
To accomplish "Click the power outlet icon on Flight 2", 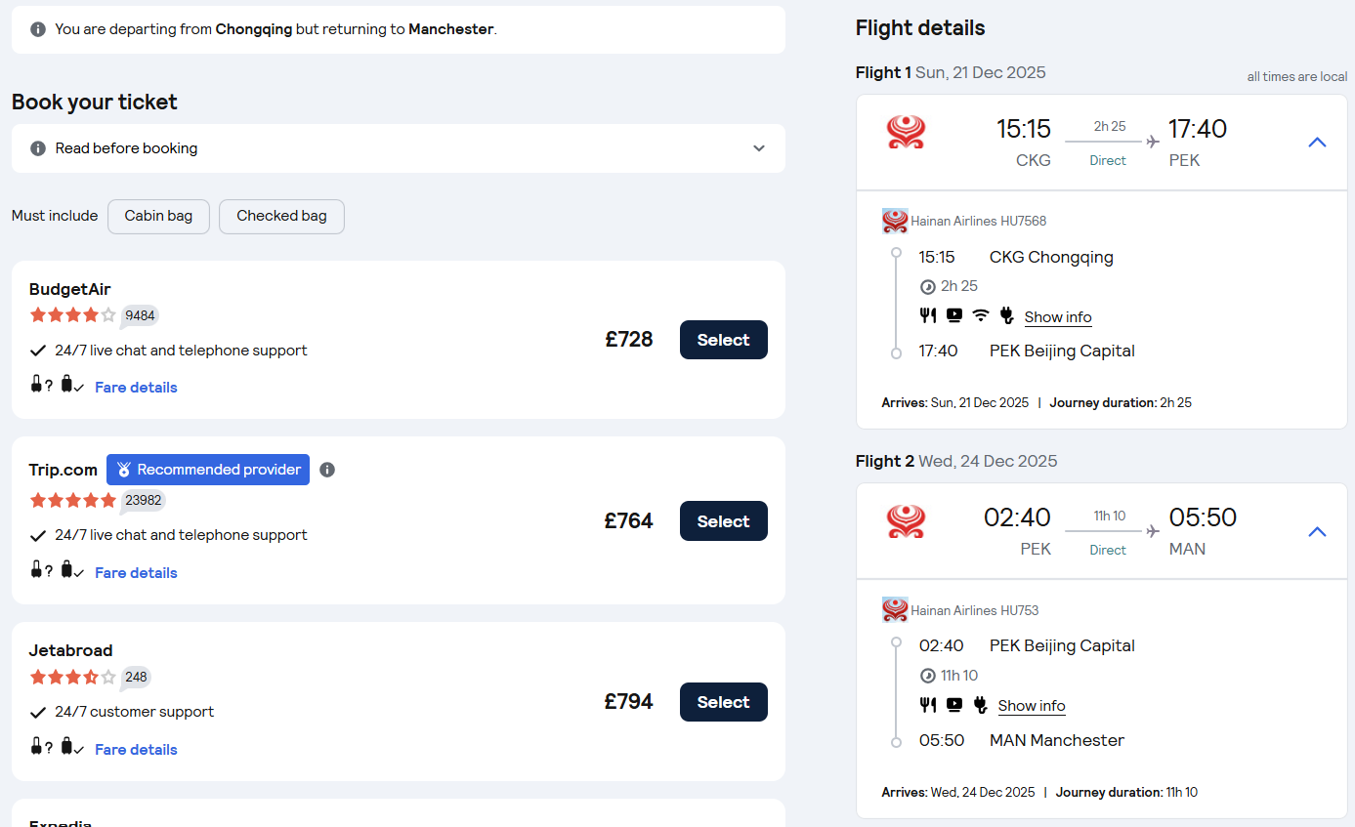I will [981, 705].
